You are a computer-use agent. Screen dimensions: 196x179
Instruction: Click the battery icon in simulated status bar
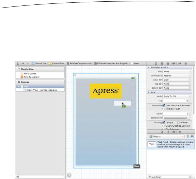coord(133,78)
